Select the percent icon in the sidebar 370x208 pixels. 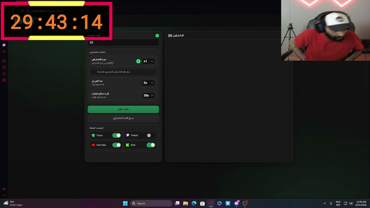point(4,51)
